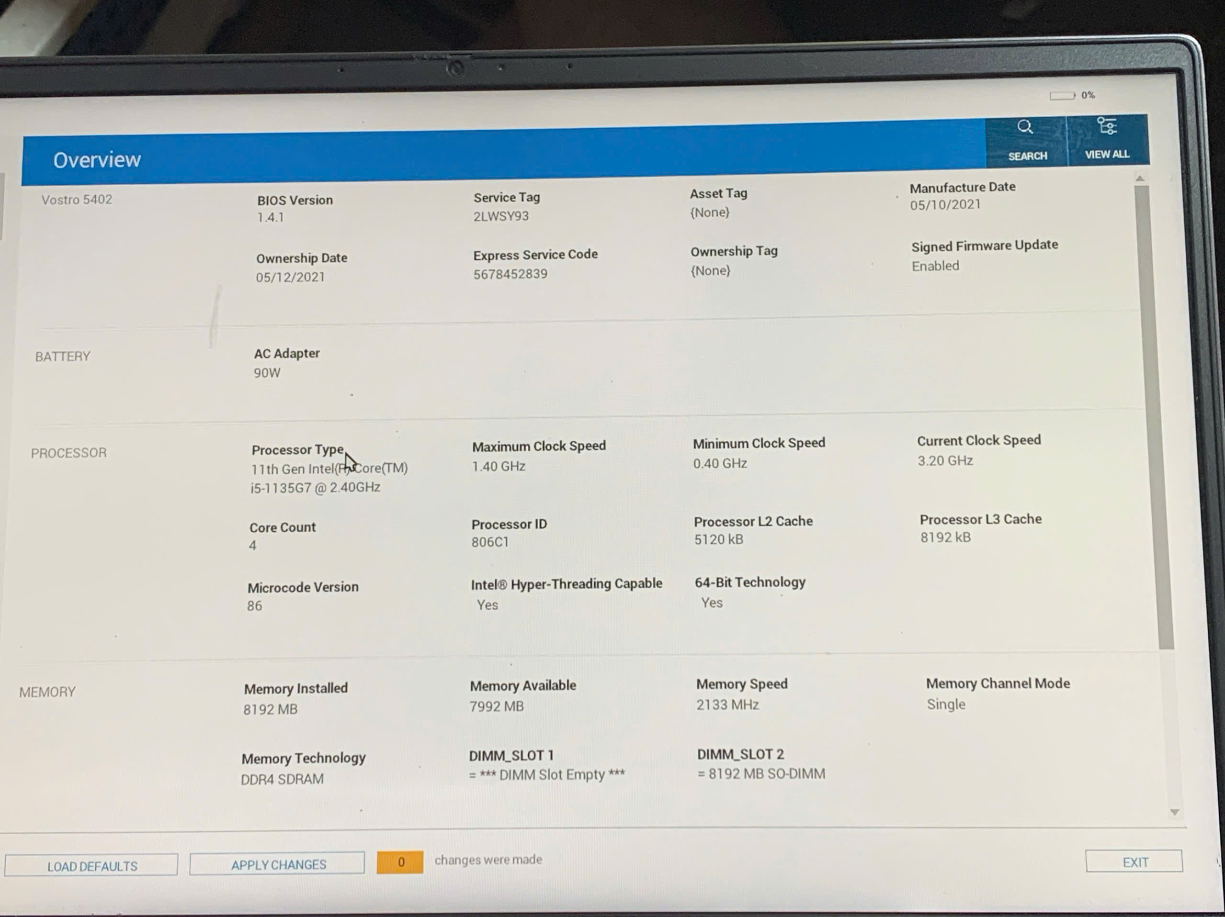Click the Overview header title
1225x917 pixels.
pos(97,160)
